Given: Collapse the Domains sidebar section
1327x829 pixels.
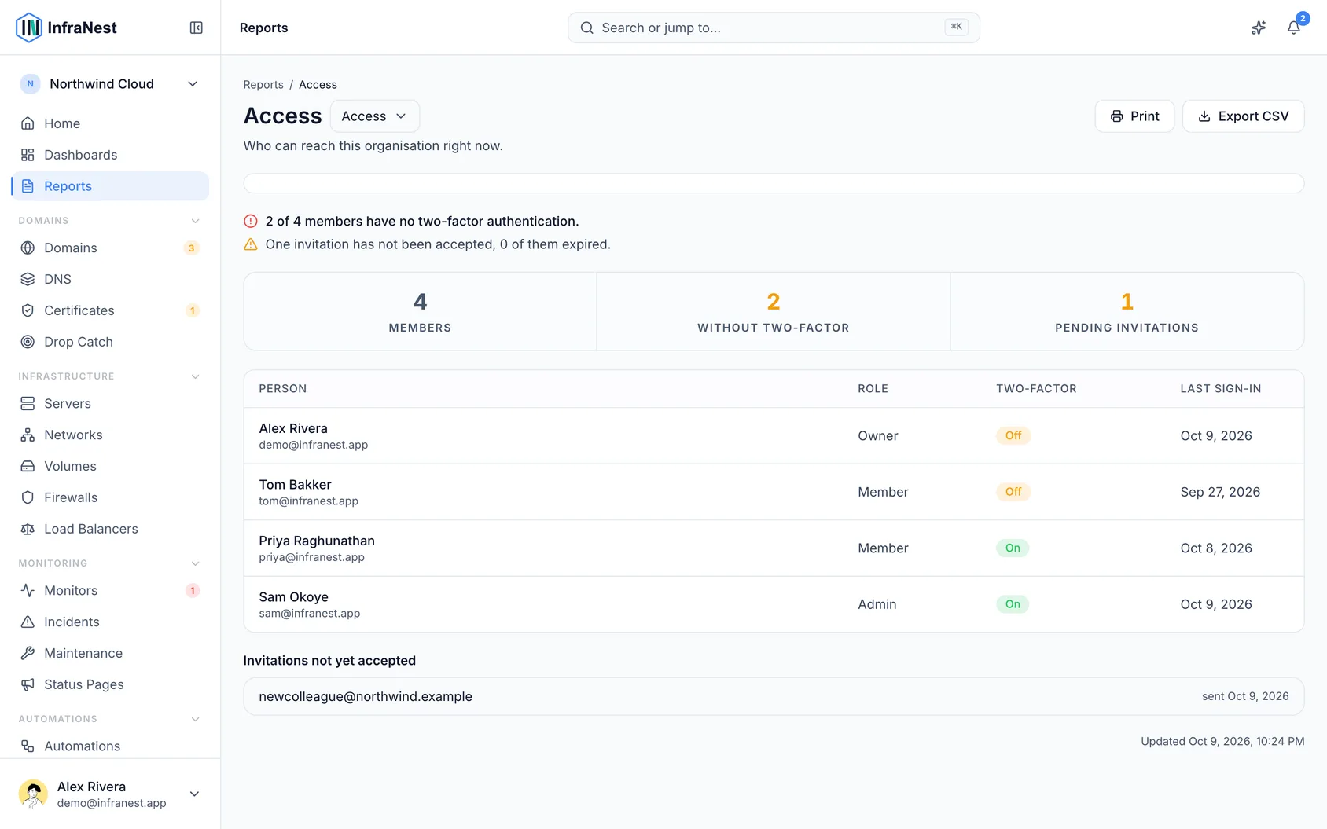Looking at the screenshot, I should coord(195,221).
